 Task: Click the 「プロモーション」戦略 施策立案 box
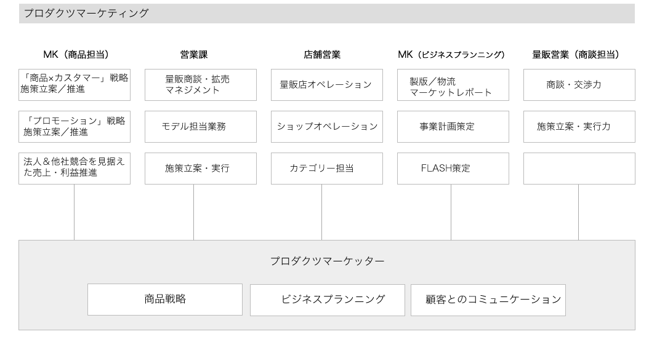point(75,126)
